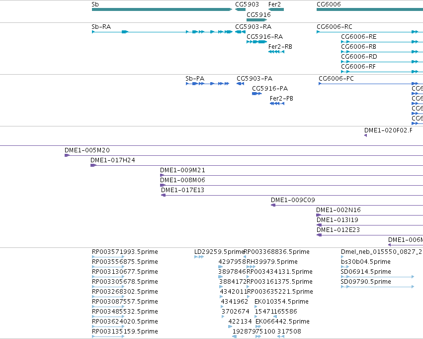Select the RP003556875.5prime EST
Image resolution: width=423 pixels, height=339 pixels.
pos(108,267)
